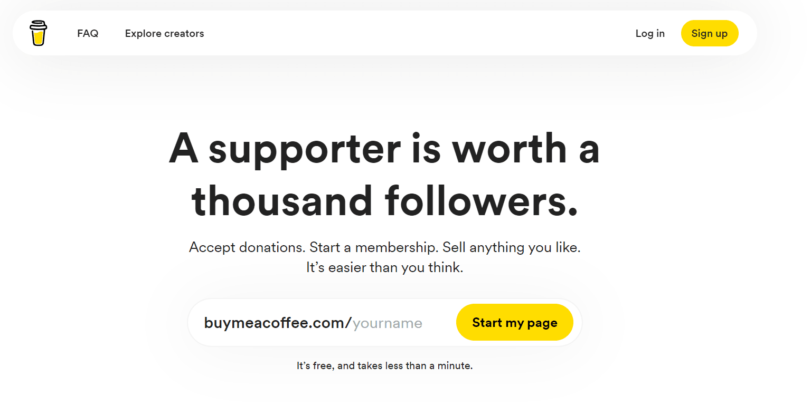Click the heading line 'thousand followers.'
Screen dimensions: 811x415
[385, 201]
